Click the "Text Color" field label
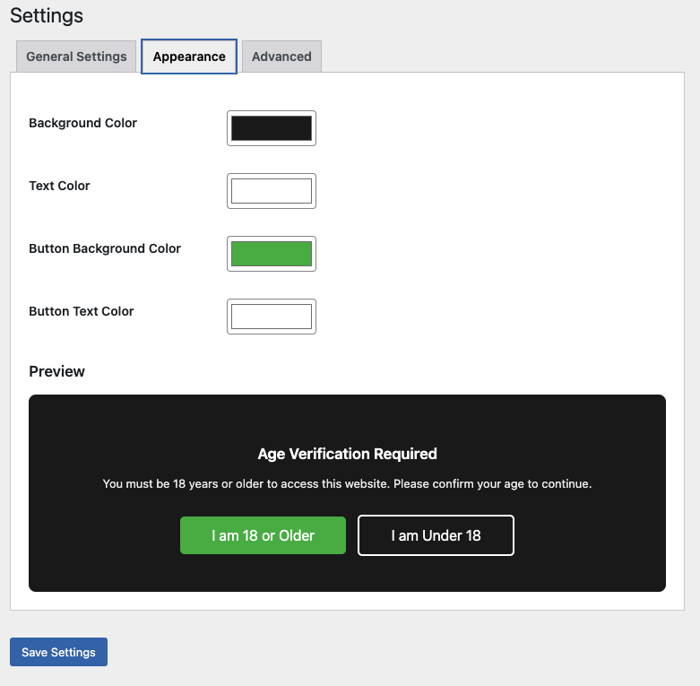700x686 pixels. [x=59, y=186]
